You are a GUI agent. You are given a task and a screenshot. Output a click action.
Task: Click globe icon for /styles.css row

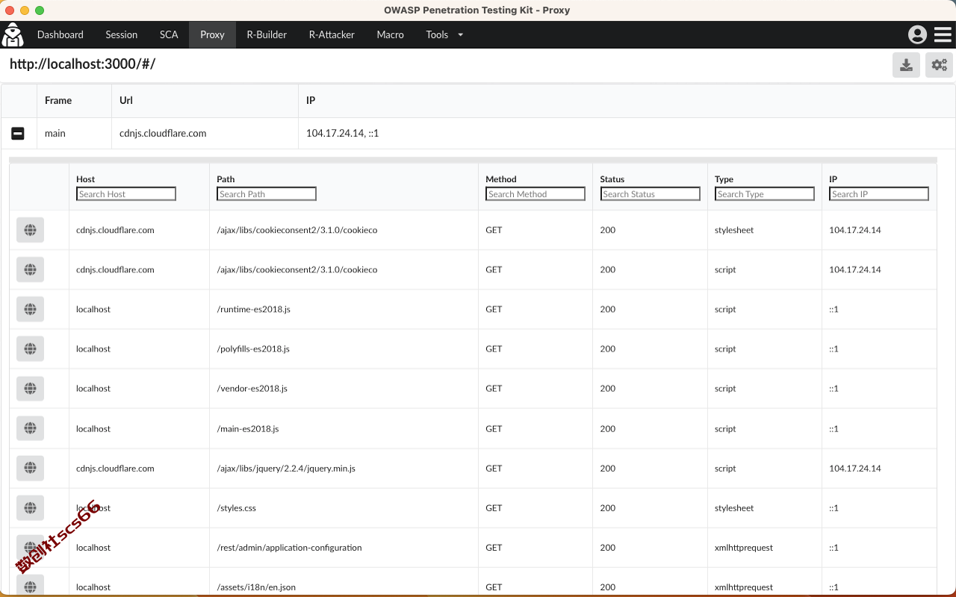tap(30, 507)
